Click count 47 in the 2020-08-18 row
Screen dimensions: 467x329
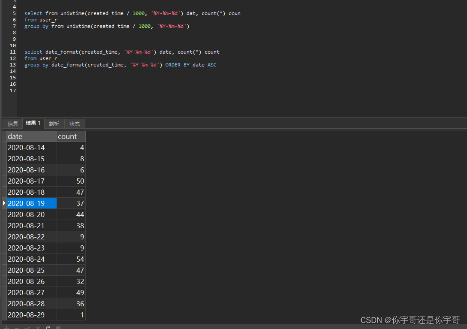tap(71, 192)
